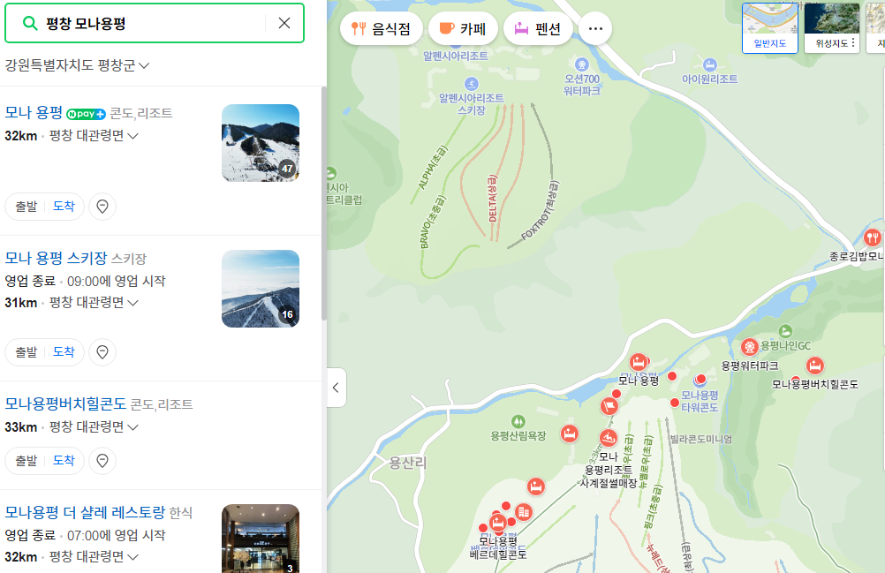Viewport: 885px width, 573px height.
Task: Open the 모나 용평 ski slope photo thumbnail
Action: (261, 143)
